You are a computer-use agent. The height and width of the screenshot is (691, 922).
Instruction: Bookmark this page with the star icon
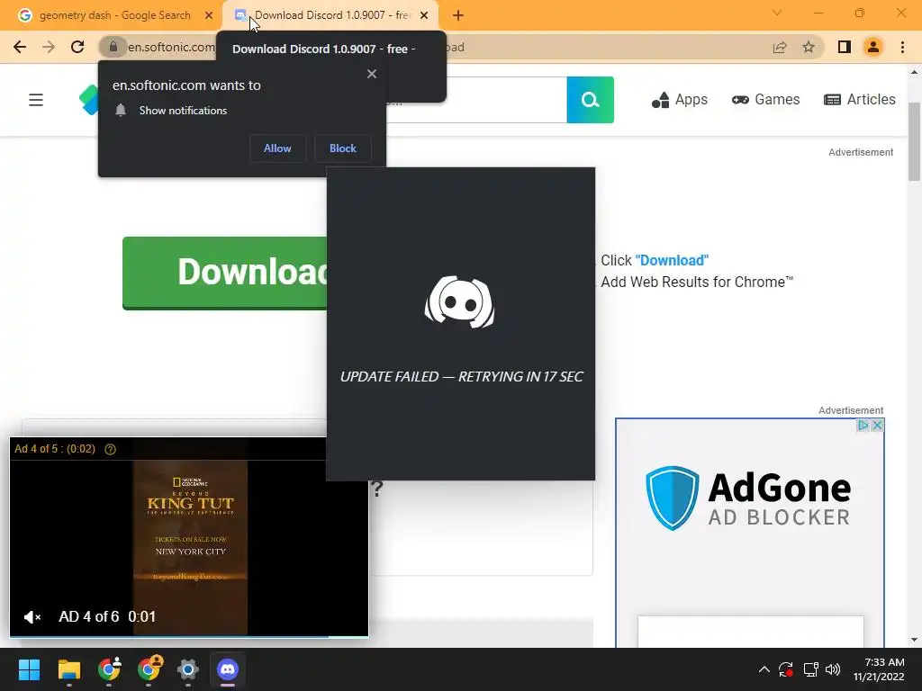click(x=809, y=47)
